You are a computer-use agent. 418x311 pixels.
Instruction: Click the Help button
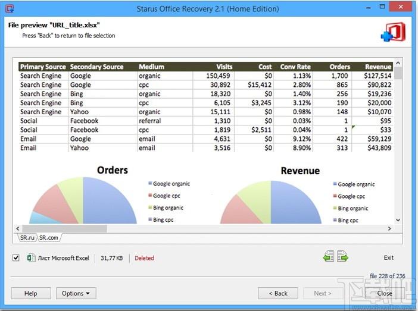[x=31, y=293]
